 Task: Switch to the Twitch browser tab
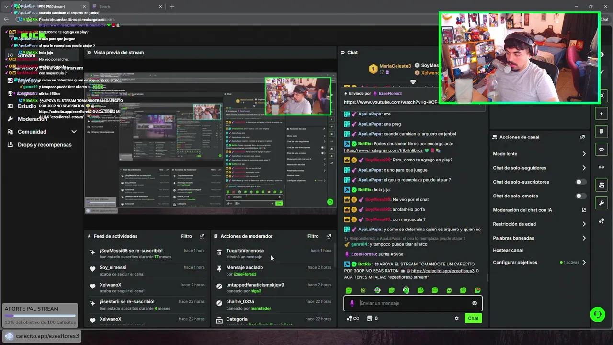[x=104, y=6]
